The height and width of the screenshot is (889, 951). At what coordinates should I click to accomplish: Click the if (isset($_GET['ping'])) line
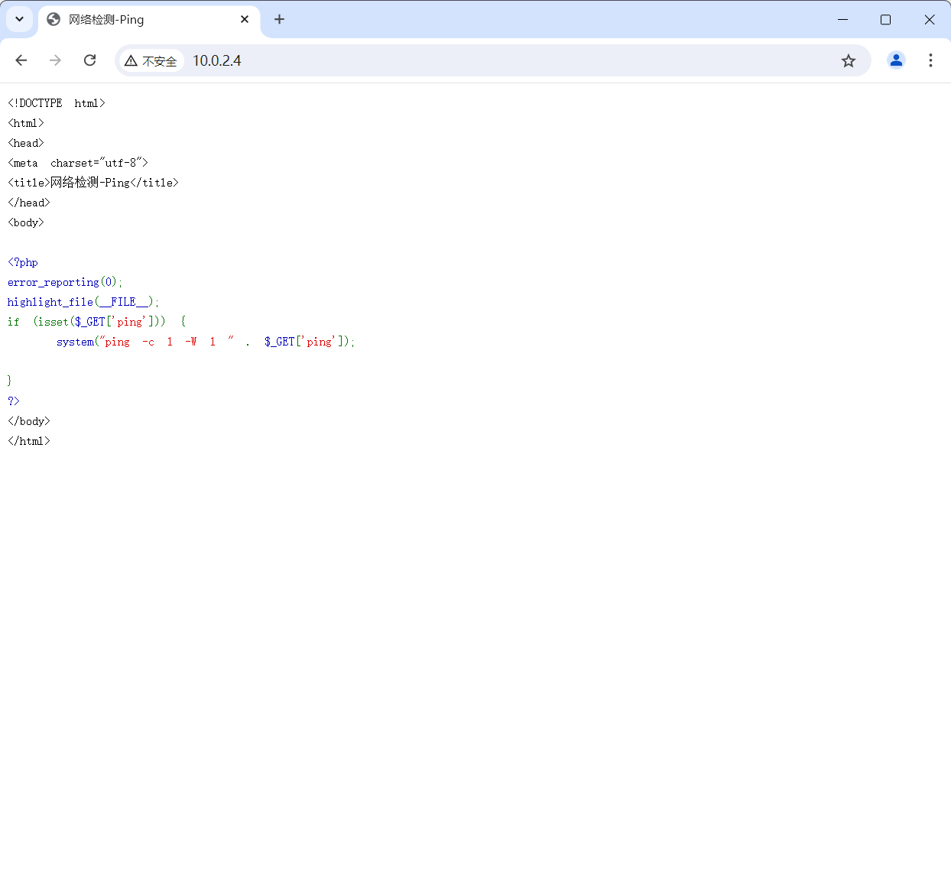tap(97, 322)
